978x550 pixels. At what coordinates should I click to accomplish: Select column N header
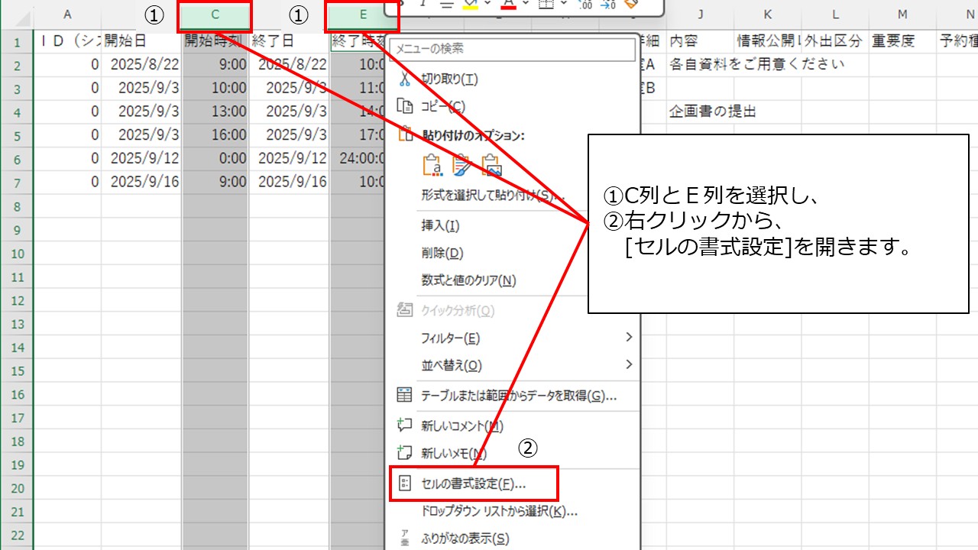(957, 15)
